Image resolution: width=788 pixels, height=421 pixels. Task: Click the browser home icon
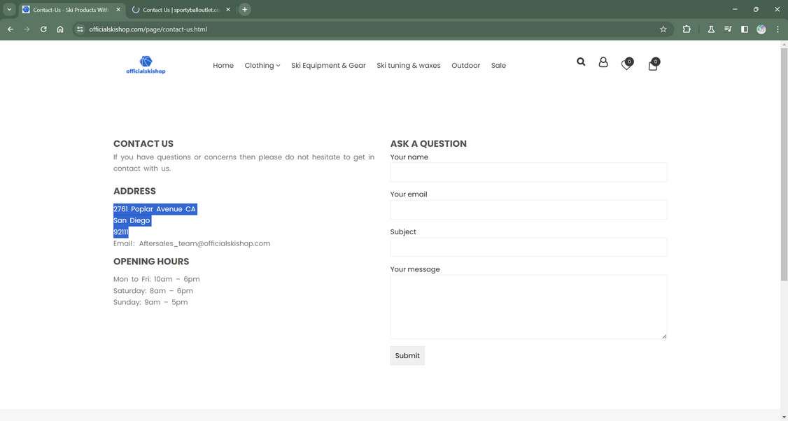[60, 29]
